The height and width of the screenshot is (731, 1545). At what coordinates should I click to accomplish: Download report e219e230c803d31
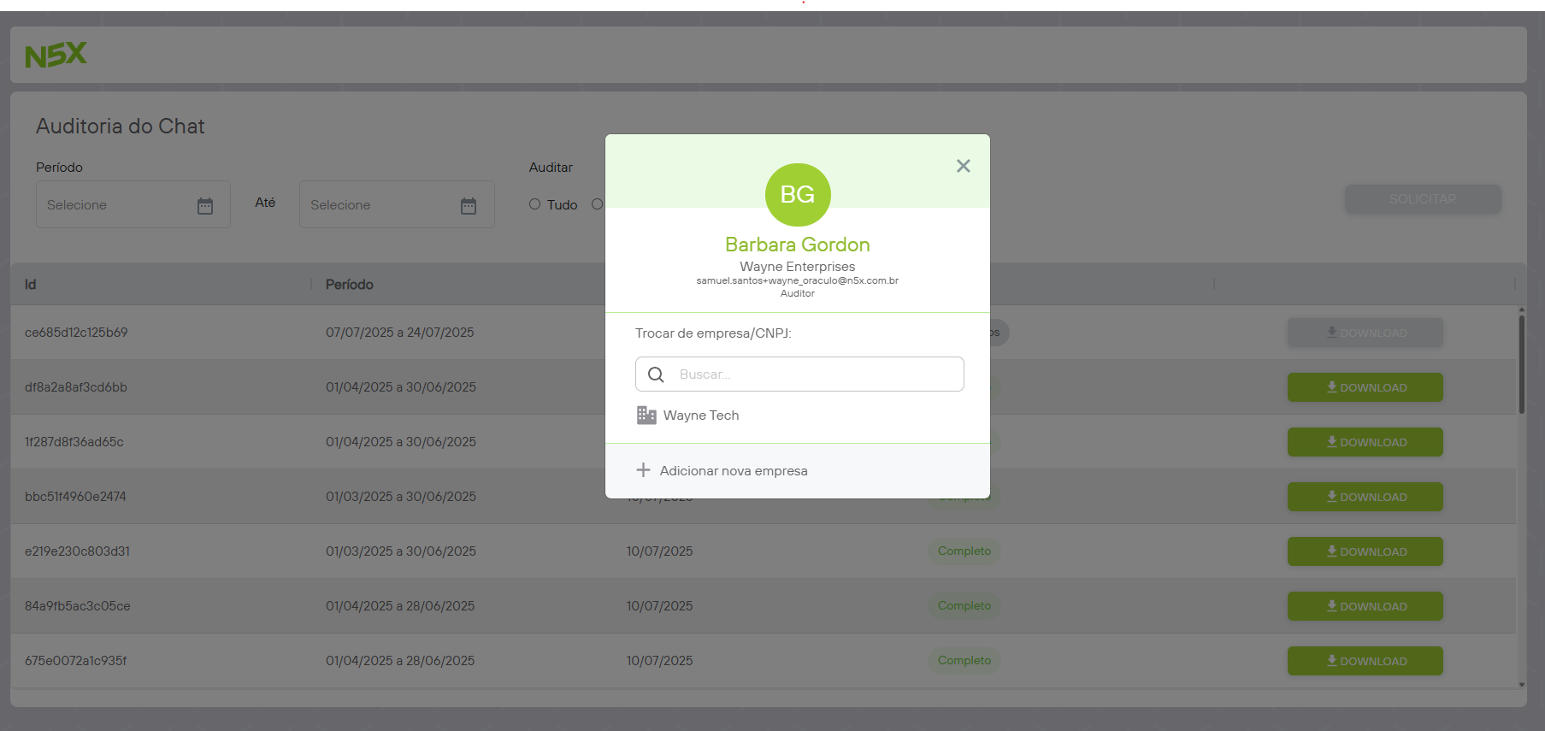(1365, 551)
